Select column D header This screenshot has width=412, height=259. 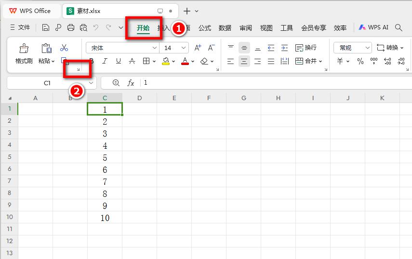140,98
